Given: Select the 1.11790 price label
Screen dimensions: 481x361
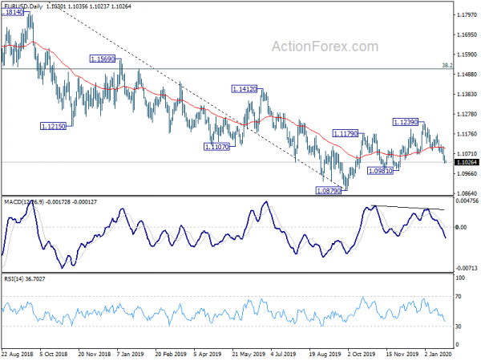Looking at the screenshot, I should pos(346,133).
